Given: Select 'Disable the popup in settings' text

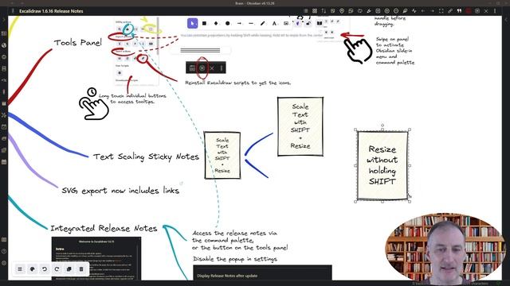Looking at the screenshot, I should click(235, 259).
